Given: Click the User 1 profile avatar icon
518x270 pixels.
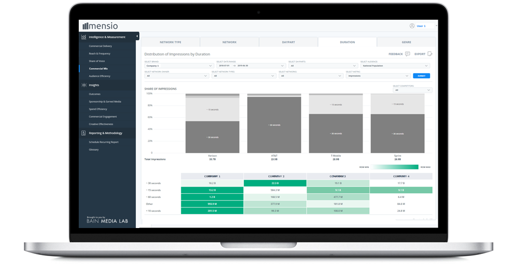Looking at the screenshot, I should [412, 26].
